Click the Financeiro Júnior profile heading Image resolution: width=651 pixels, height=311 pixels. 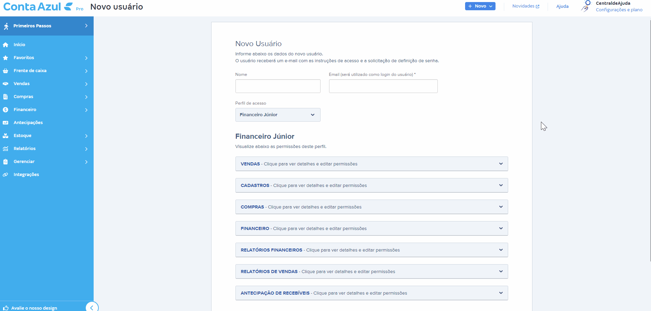click(265, 136)
